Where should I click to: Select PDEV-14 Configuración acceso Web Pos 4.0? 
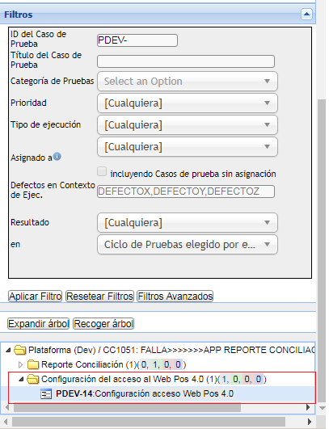click(x=145, y=393)
